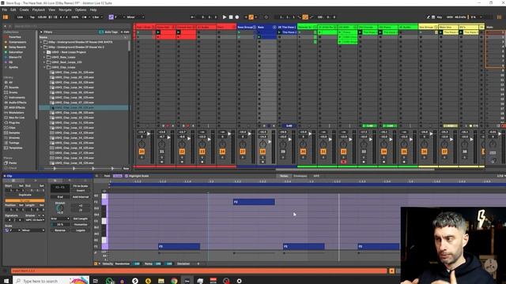Click Add Interval button
This screenshot has height=284, width=506.
81,196
